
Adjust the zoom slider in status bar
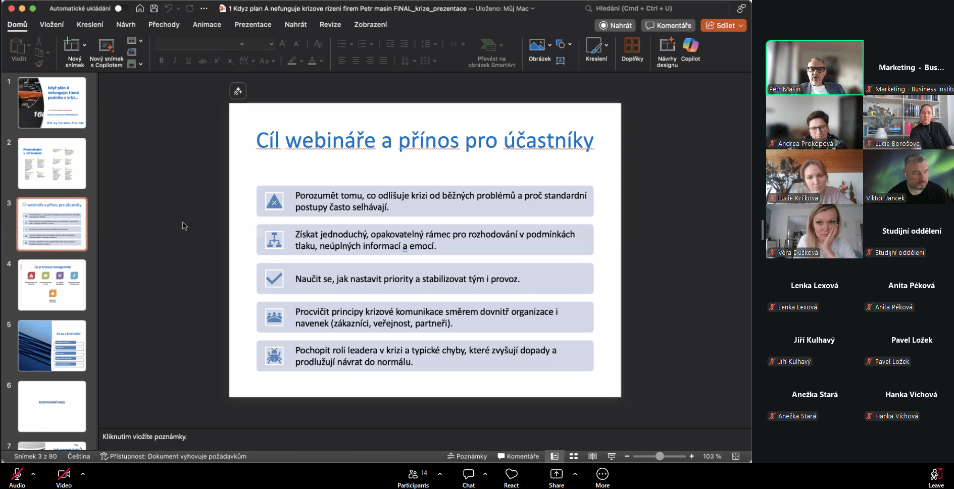659,456
